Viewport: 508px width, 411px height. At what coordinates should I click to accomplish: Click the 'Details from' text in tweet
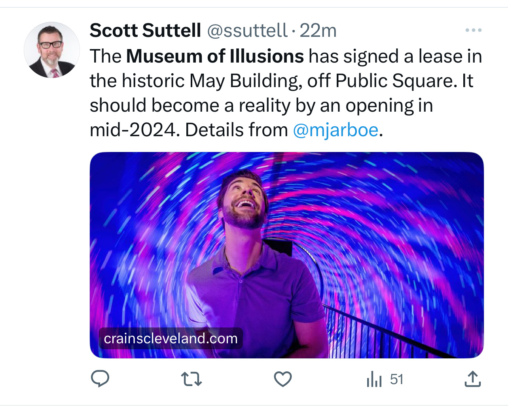tap(237, 130)
